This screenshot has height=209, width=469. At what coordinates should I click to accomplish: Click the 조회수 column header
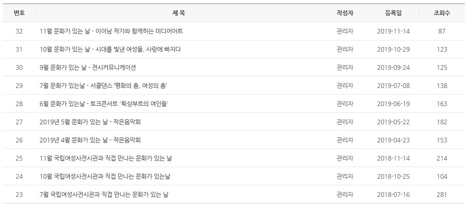click(441, 13)
